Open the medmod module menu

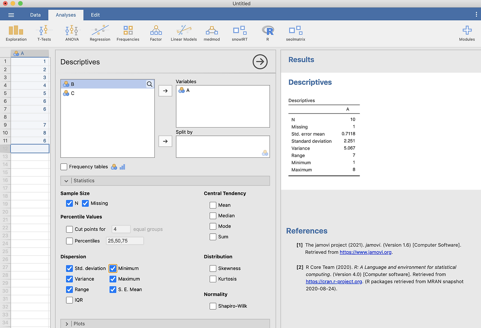pos(212,33)
